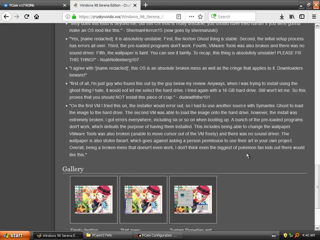Switch to the PCem v17 ROMs tab
The height and width of the screenshot is (240, 320).
[35, 5]
